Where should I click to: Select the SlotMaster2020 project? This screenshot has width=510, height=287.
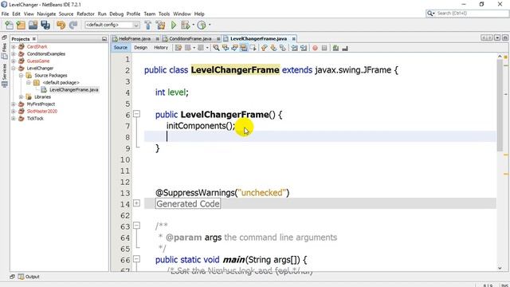click(42, 112)
